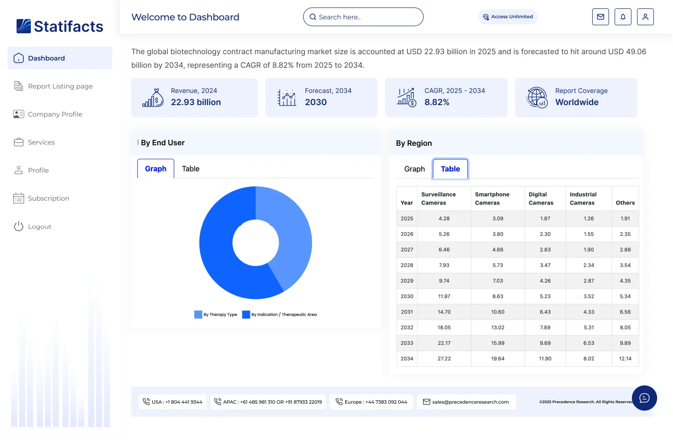Click the Revenue, 2024 card
Viewport: 673px width, 448px height.
[x=194, y=98]
